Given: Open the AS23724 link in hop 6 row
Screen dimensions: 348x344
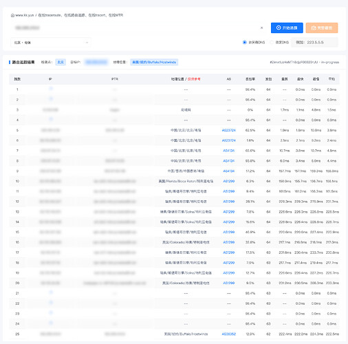Looking at the screenshot, I should pyautogui.click(x=228, y=140).
